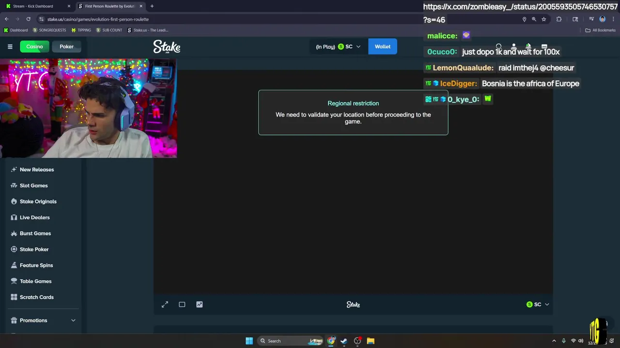
Task: Open Table Games category
Action: (36, 281)
